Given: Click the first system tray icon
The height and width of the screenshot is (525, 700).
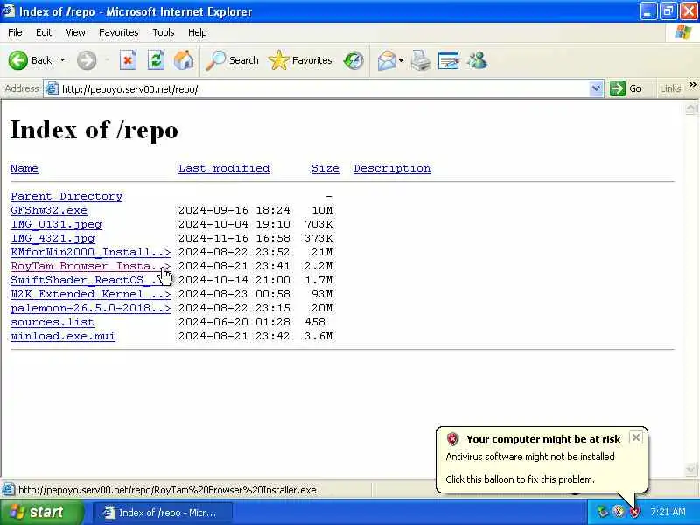Looking at the screenshot, I should 603,512.
